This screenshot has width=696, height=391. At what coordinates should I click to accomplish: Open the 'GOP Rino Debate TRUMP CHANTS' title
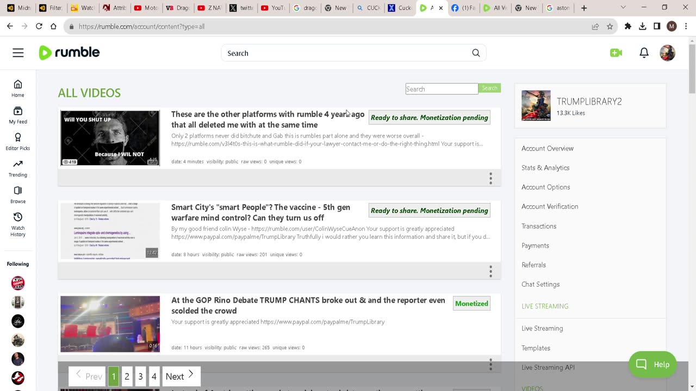[x=308, y=305]
